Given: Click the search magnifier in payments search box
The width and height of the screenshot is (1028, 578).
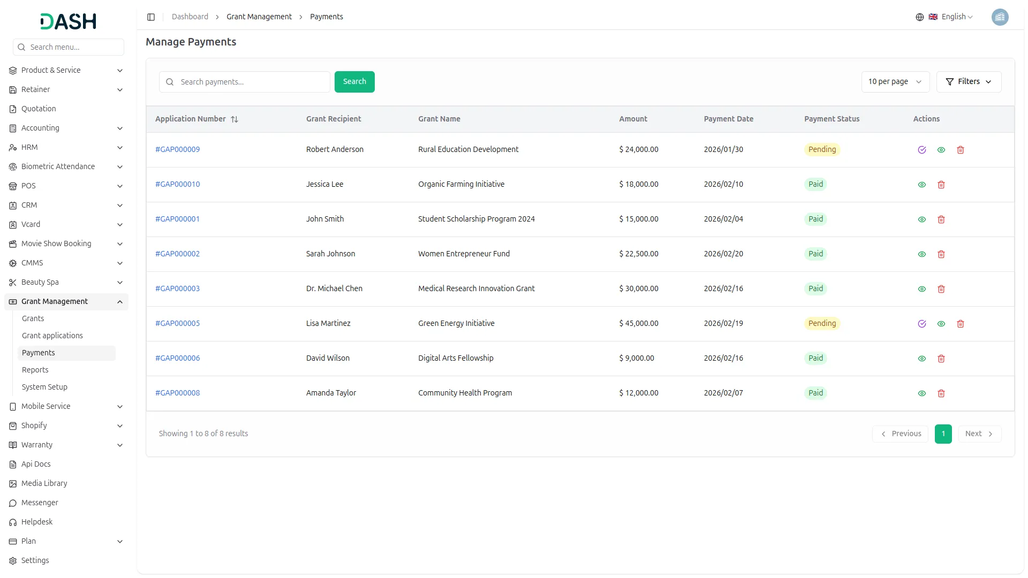Looking at the screenshot, I should 170,81.
